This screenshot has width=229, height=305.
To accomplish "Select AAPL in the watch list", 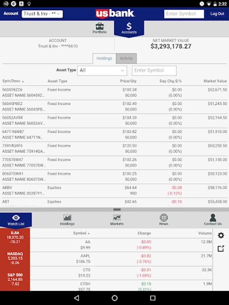I will [121, 259].
